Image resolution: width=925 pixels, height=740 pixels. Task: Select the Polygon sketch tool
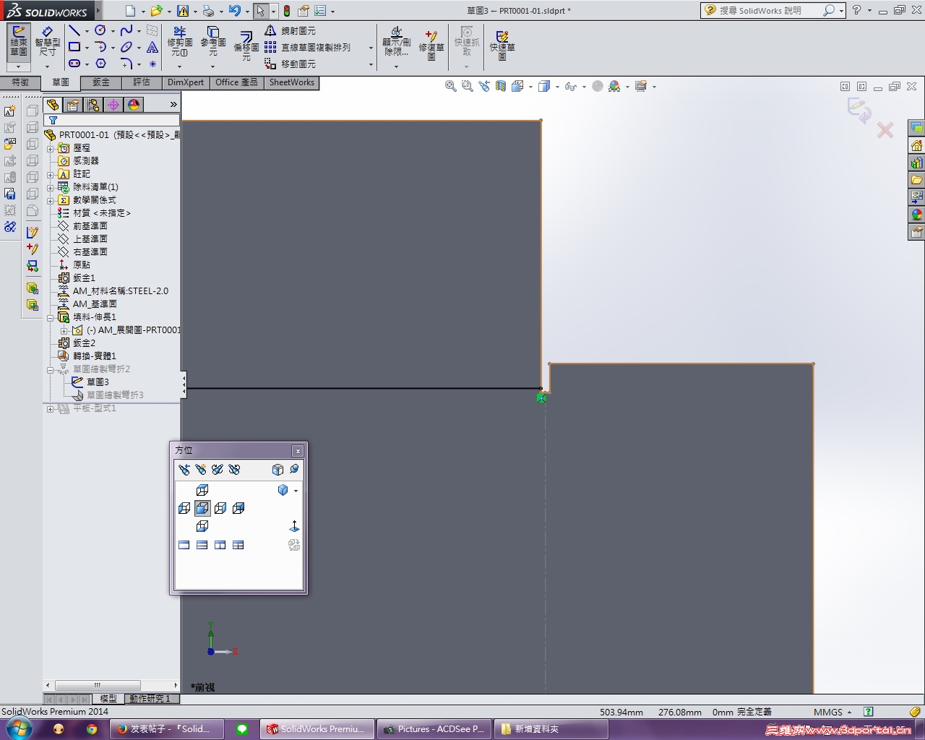pyautogui.click(x=100, y=64)
